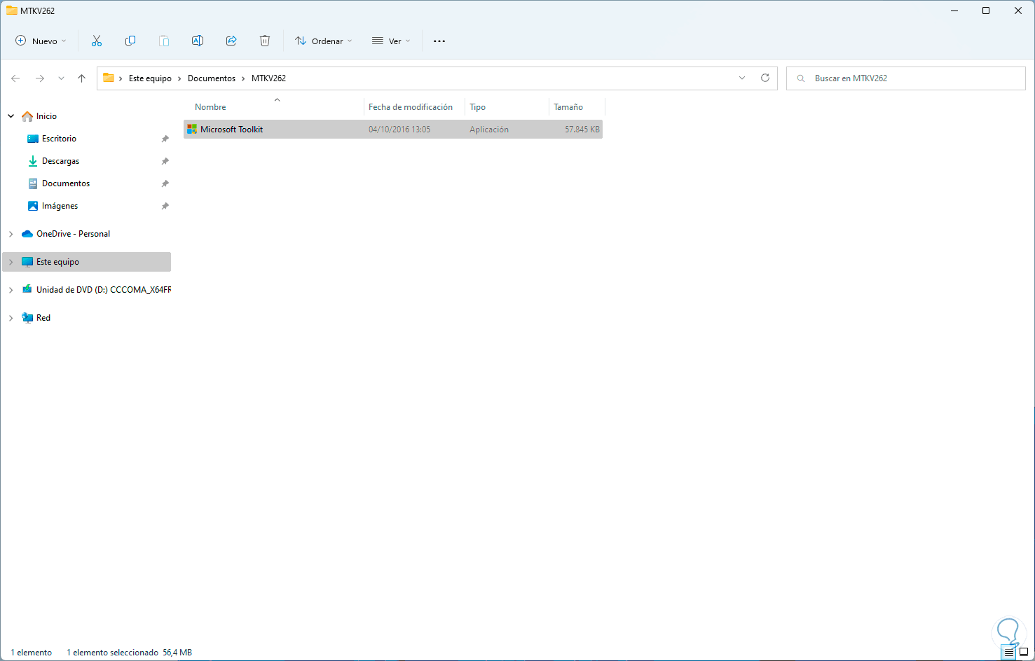Image resolution: width=1035 pixels, height=661 pixels.
Task: Open OneDrive - Personal in sidebar
Action: click(73, 234)
